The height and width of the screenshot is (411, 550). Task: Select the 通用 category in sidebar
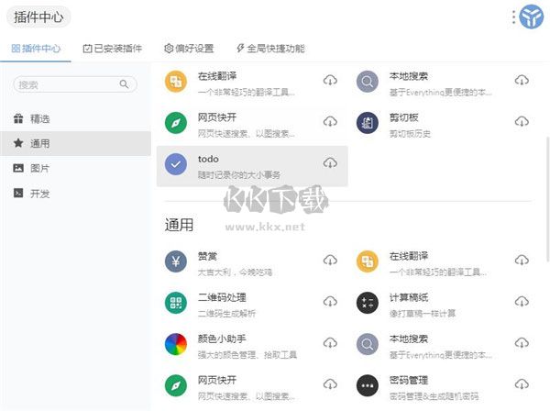pyautogui.click(x=75, y=143)
